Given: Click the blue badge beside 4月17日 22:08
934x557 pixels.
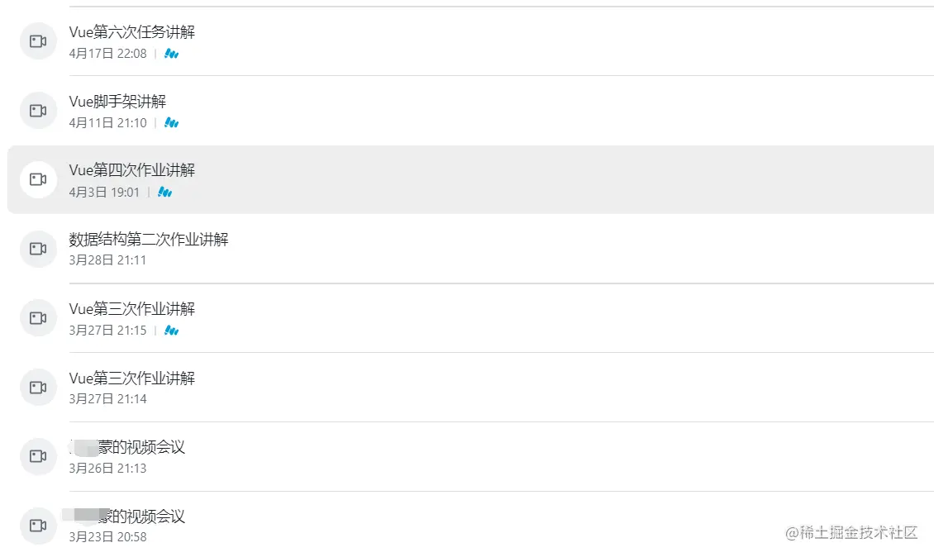Looking at the screenshot, I should point(172,54).
